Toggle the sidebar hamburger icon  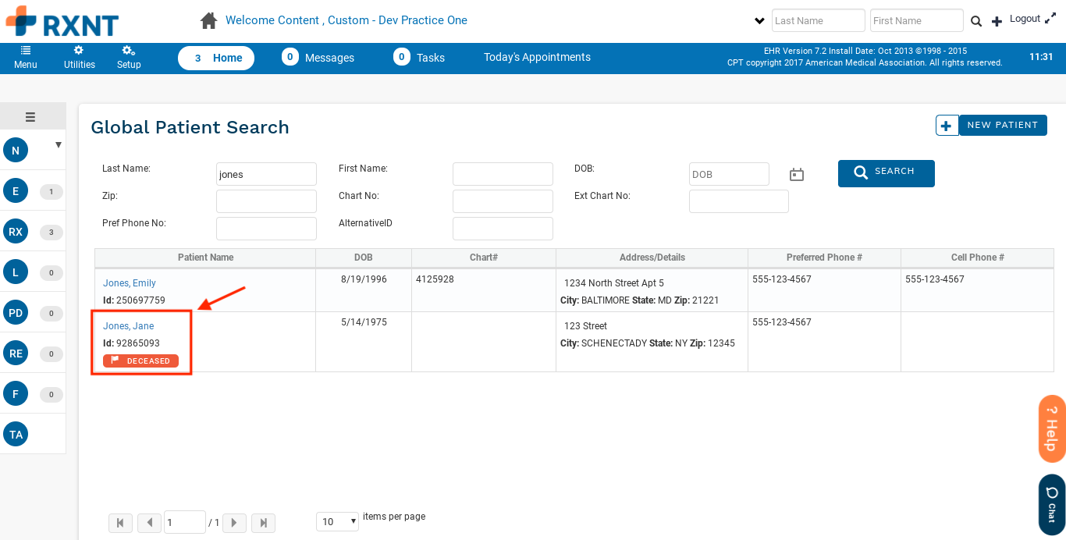[30, 117]
